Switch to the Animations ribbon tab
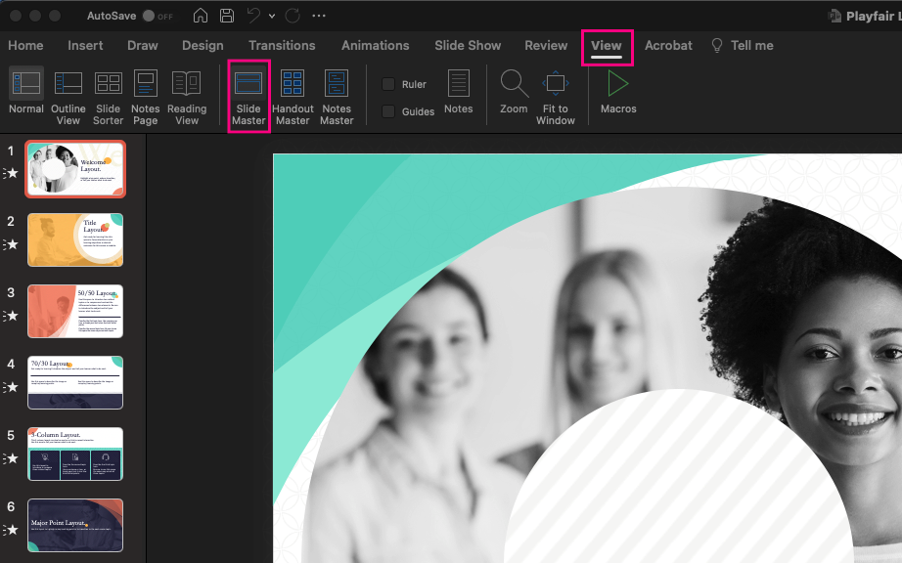The height and width of the screenshot is (563, 902). pos(375,45)
